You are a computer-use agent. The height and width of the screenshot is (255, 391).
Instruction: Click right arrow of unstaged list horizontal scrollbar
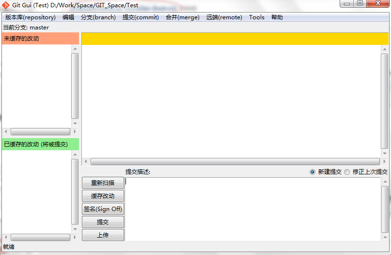pos(75,131)
